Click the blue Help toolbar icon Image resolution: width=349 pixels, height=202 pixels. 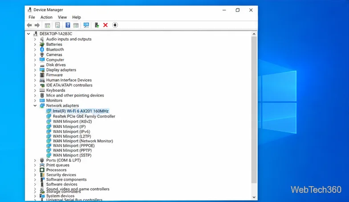click(68, 25)
